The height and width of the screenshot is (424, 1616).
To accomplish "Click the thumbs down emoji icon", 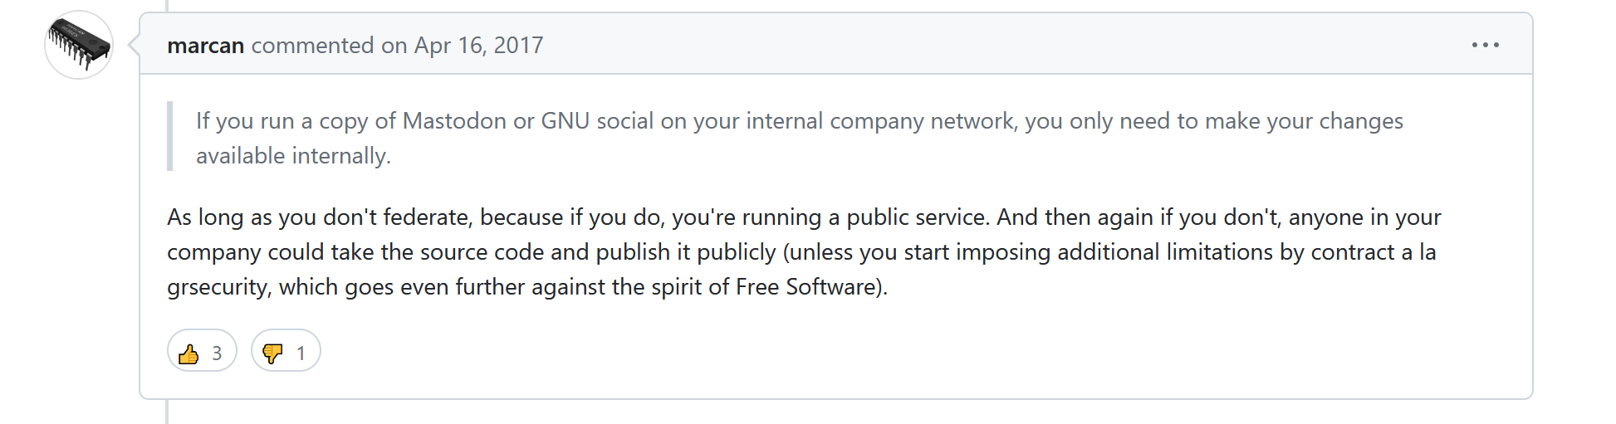I will pos(272,354).
